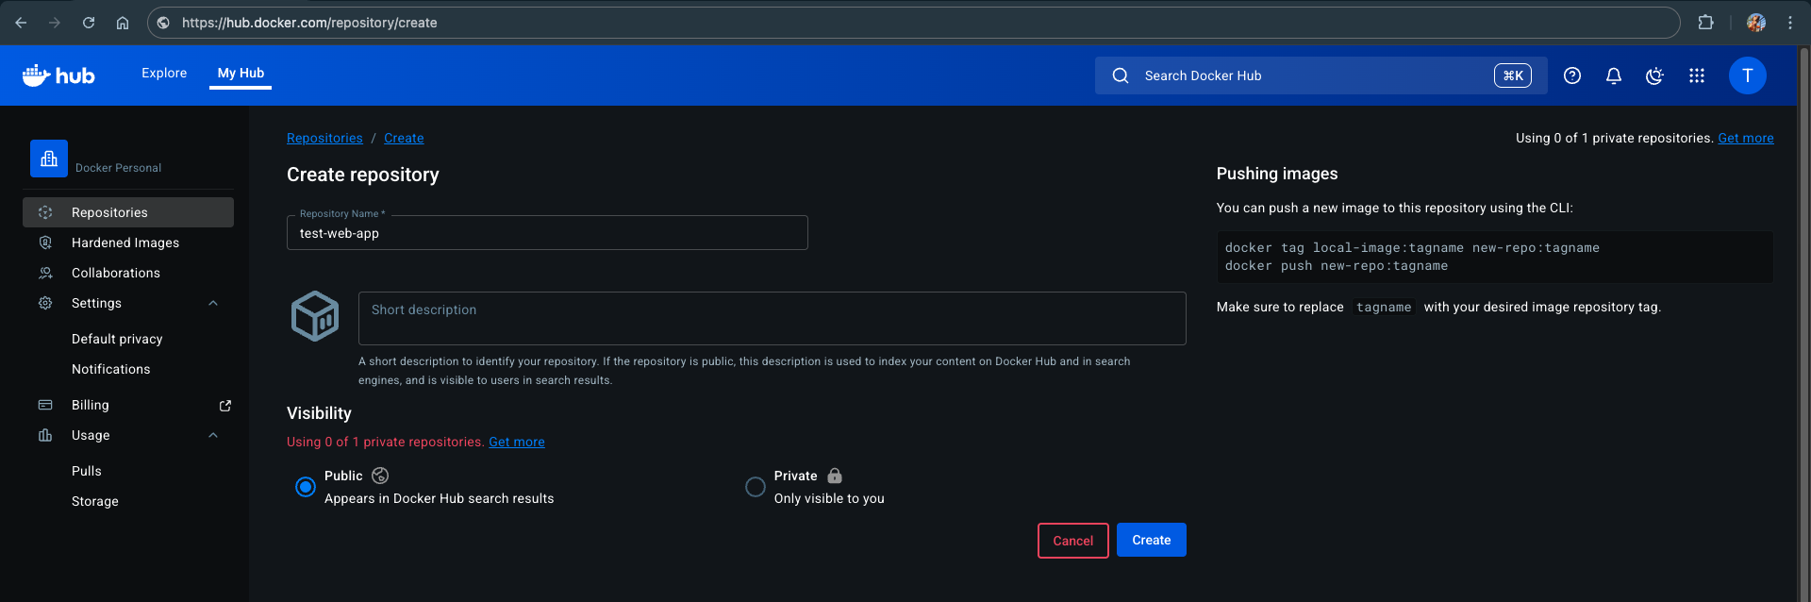
Task: Click the Billing external link icon
Action: coord(225,405)
